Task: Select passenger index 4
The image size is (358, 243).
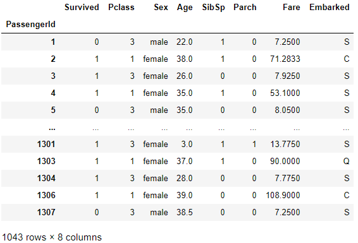Action: 53,93
